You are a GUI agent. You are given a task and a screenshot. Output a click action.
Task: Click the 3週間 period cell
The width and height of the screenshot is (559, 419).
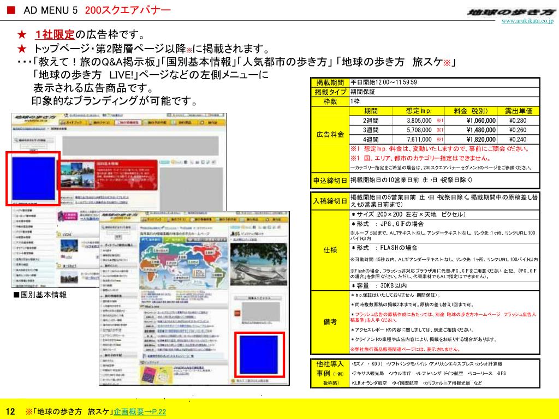[x=371, y=130]
